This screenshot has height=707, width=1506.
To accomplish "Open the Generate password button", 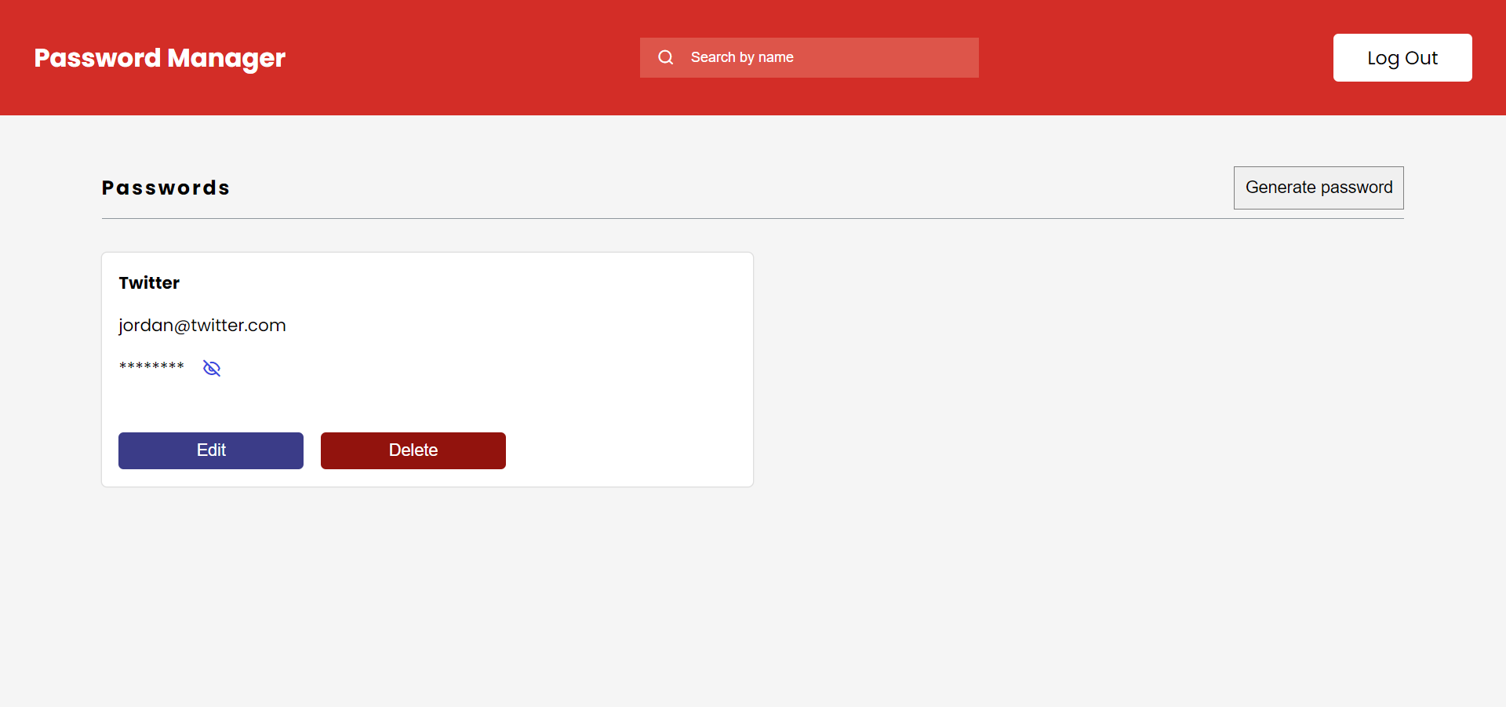I will 1319,188.
